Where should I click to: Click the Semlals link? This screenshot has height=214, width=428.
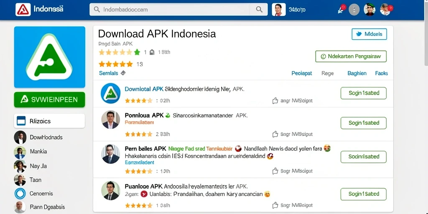[x=109, y=73]
